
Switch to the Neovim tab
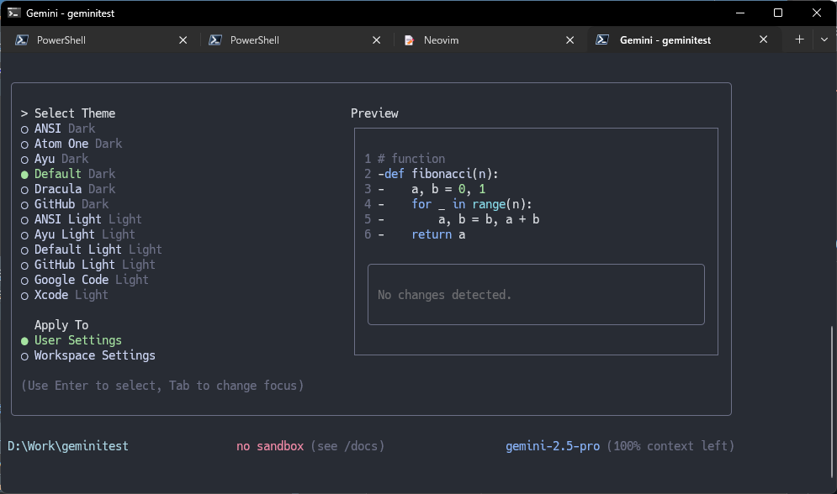(442, 40)
